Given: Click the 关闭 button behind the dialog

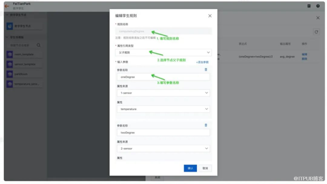Looking at the screenshot, I should point(157,177).
